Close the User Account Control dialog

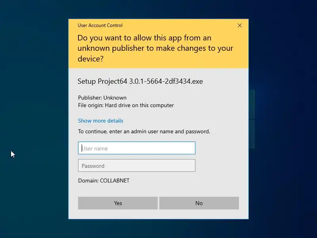coord(240,25)
